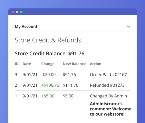
Task: Click the date of transaction 1
Action: click(30, 96)
